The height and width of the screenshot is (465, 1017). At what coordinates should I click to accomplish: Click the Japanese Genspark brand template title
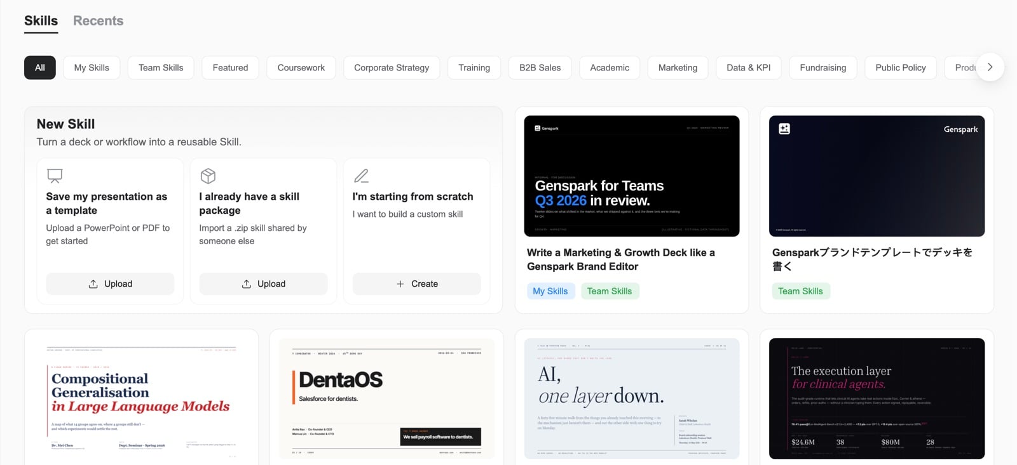(x=872, y=259)
